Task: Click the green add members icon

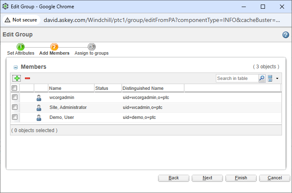Action: tap(17, 78)
